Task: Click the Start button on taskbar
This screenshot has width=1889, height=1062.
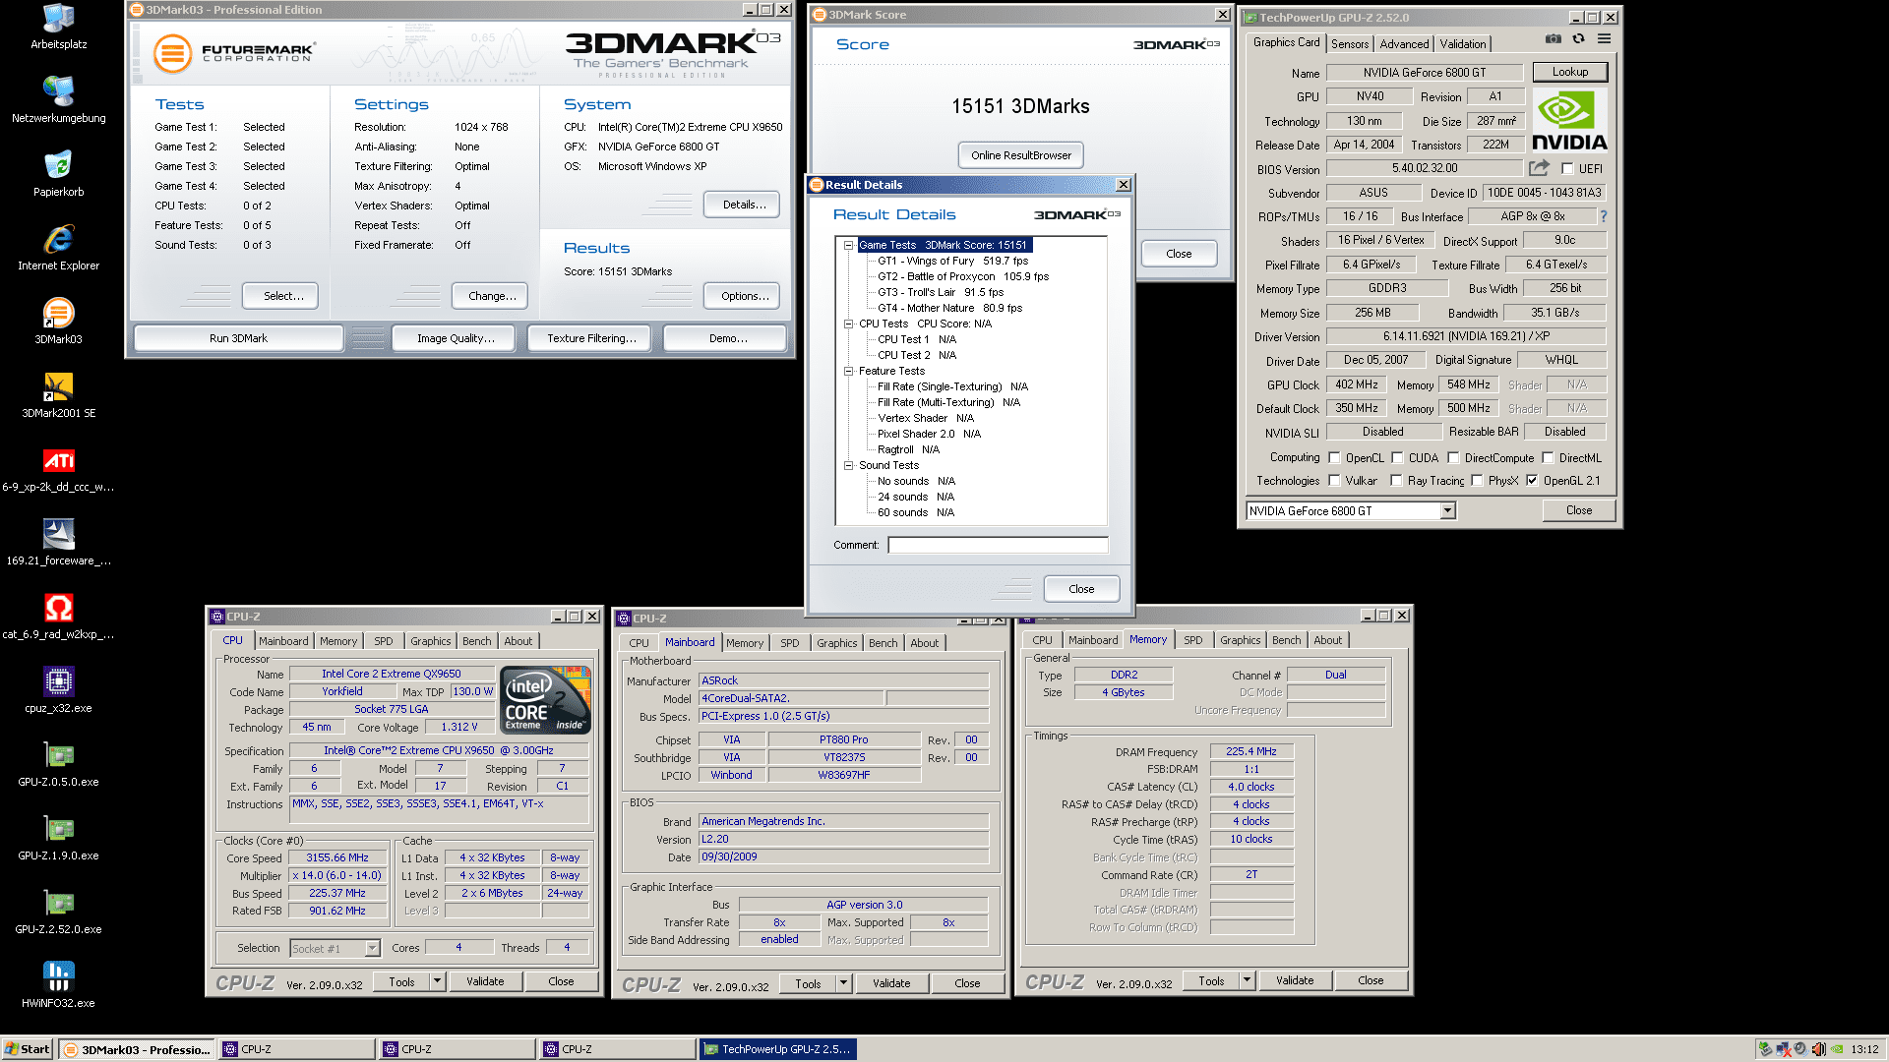Action: (x=28, y=1049)
